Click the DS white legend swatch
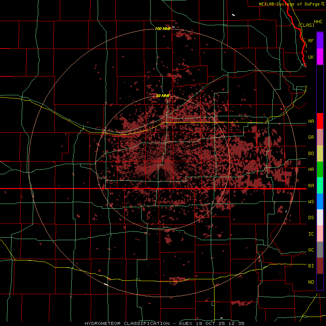The height and width of the screenshot is (326, 326). click(x=320, y=217)
